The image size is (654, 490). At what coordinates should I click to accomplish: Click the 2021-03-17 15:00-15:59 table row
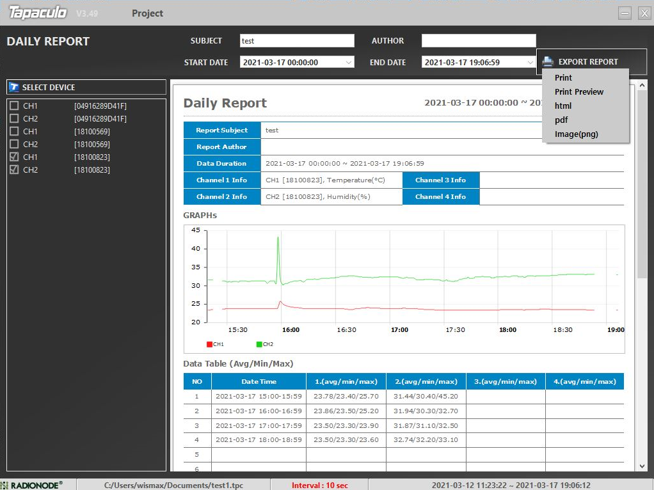[403, 396]
